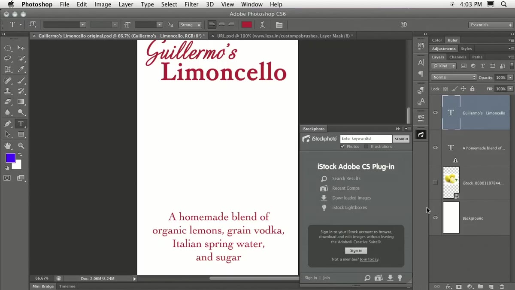The height and width of the screenshot is (290, 515).
Task: Click the trash icon to delete layer
Action: [x=502, y=287]
